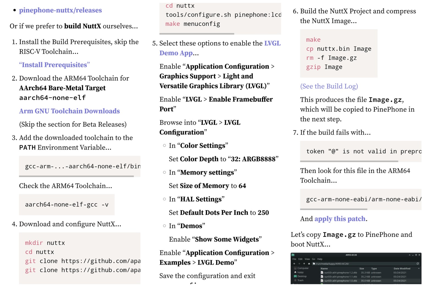Select the Trash icon in file manager sidebar
This screenshot has width=431, height=287.
click(295, 280)
